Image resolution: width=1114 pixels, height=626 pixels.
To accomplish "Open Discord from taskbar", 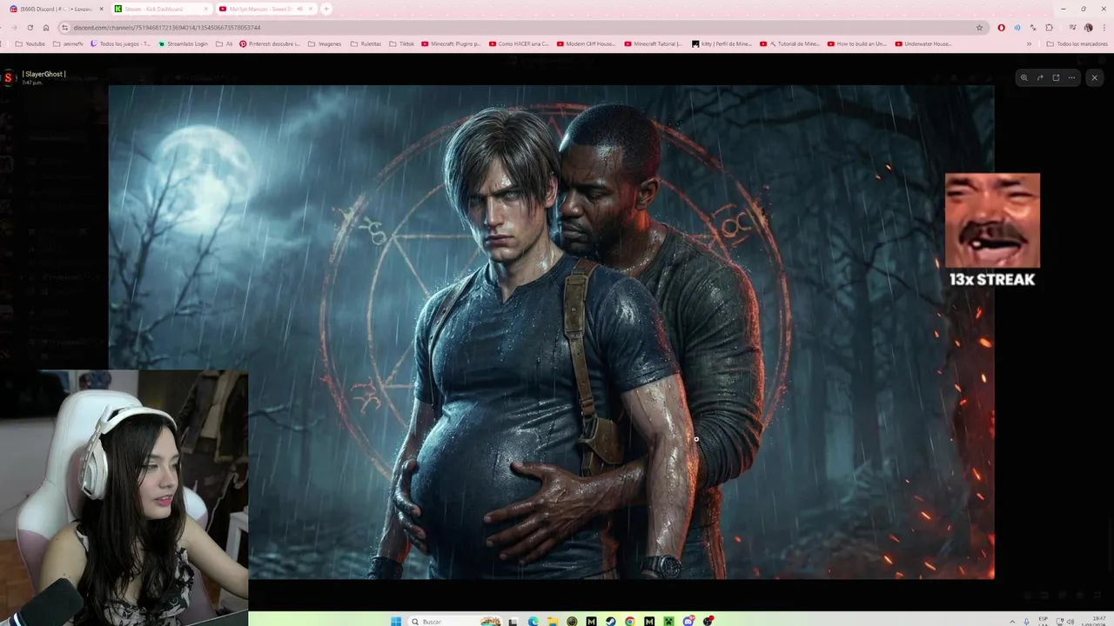I will (688, 621).
